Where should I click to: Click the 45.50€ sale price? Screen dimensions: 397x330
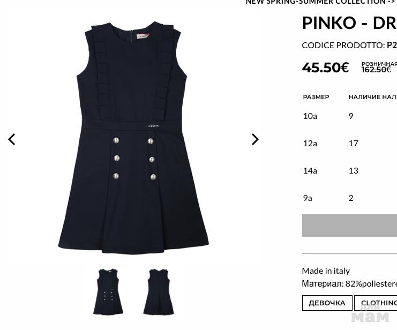[x=326, y=67]
